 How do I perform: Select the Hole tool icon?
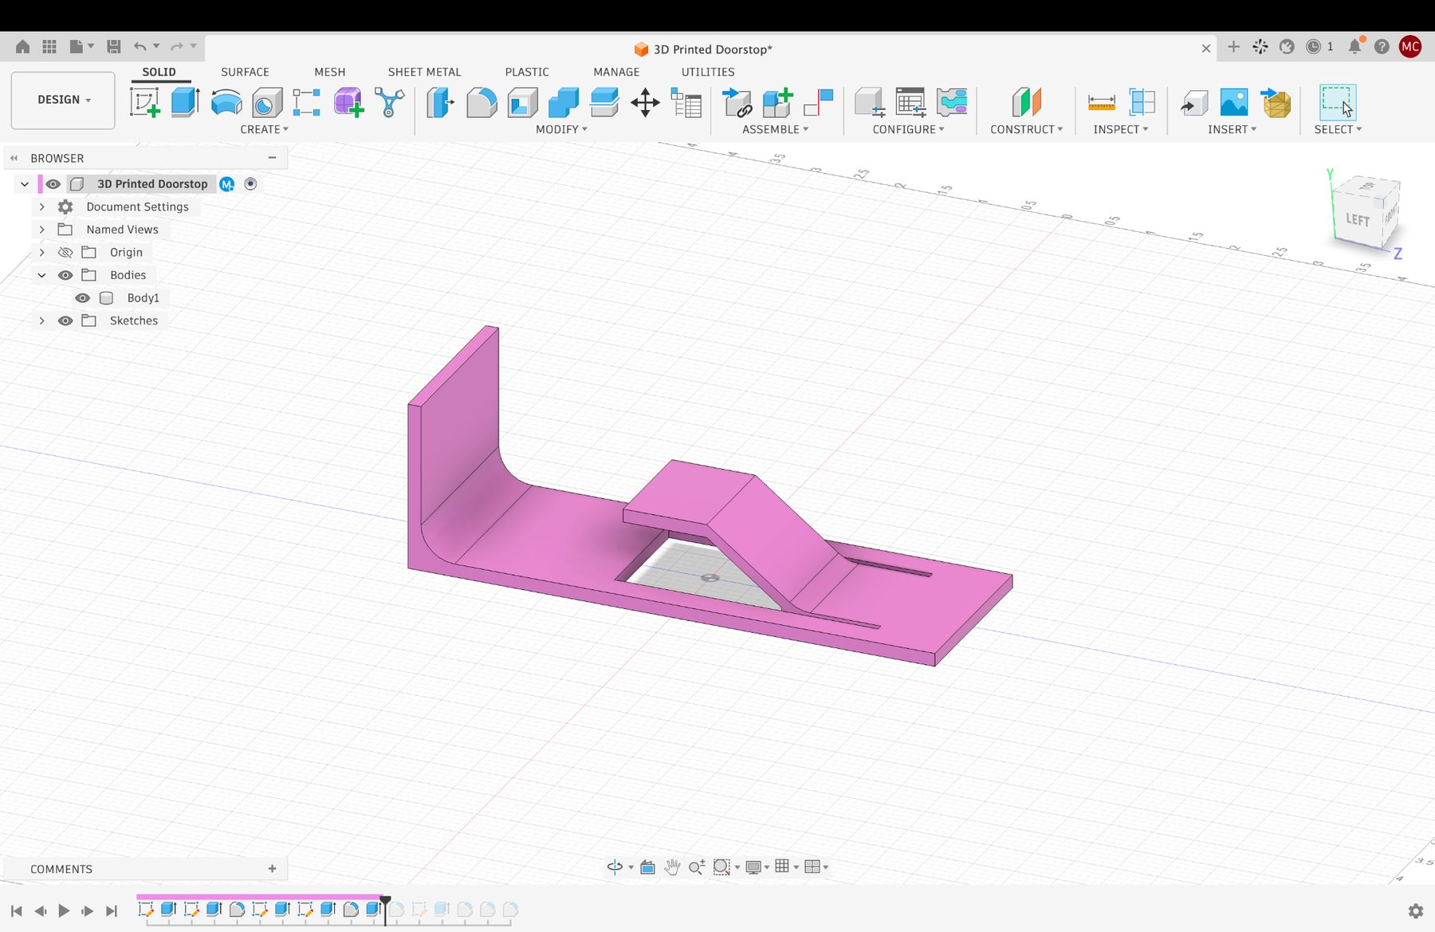[267, 103]
